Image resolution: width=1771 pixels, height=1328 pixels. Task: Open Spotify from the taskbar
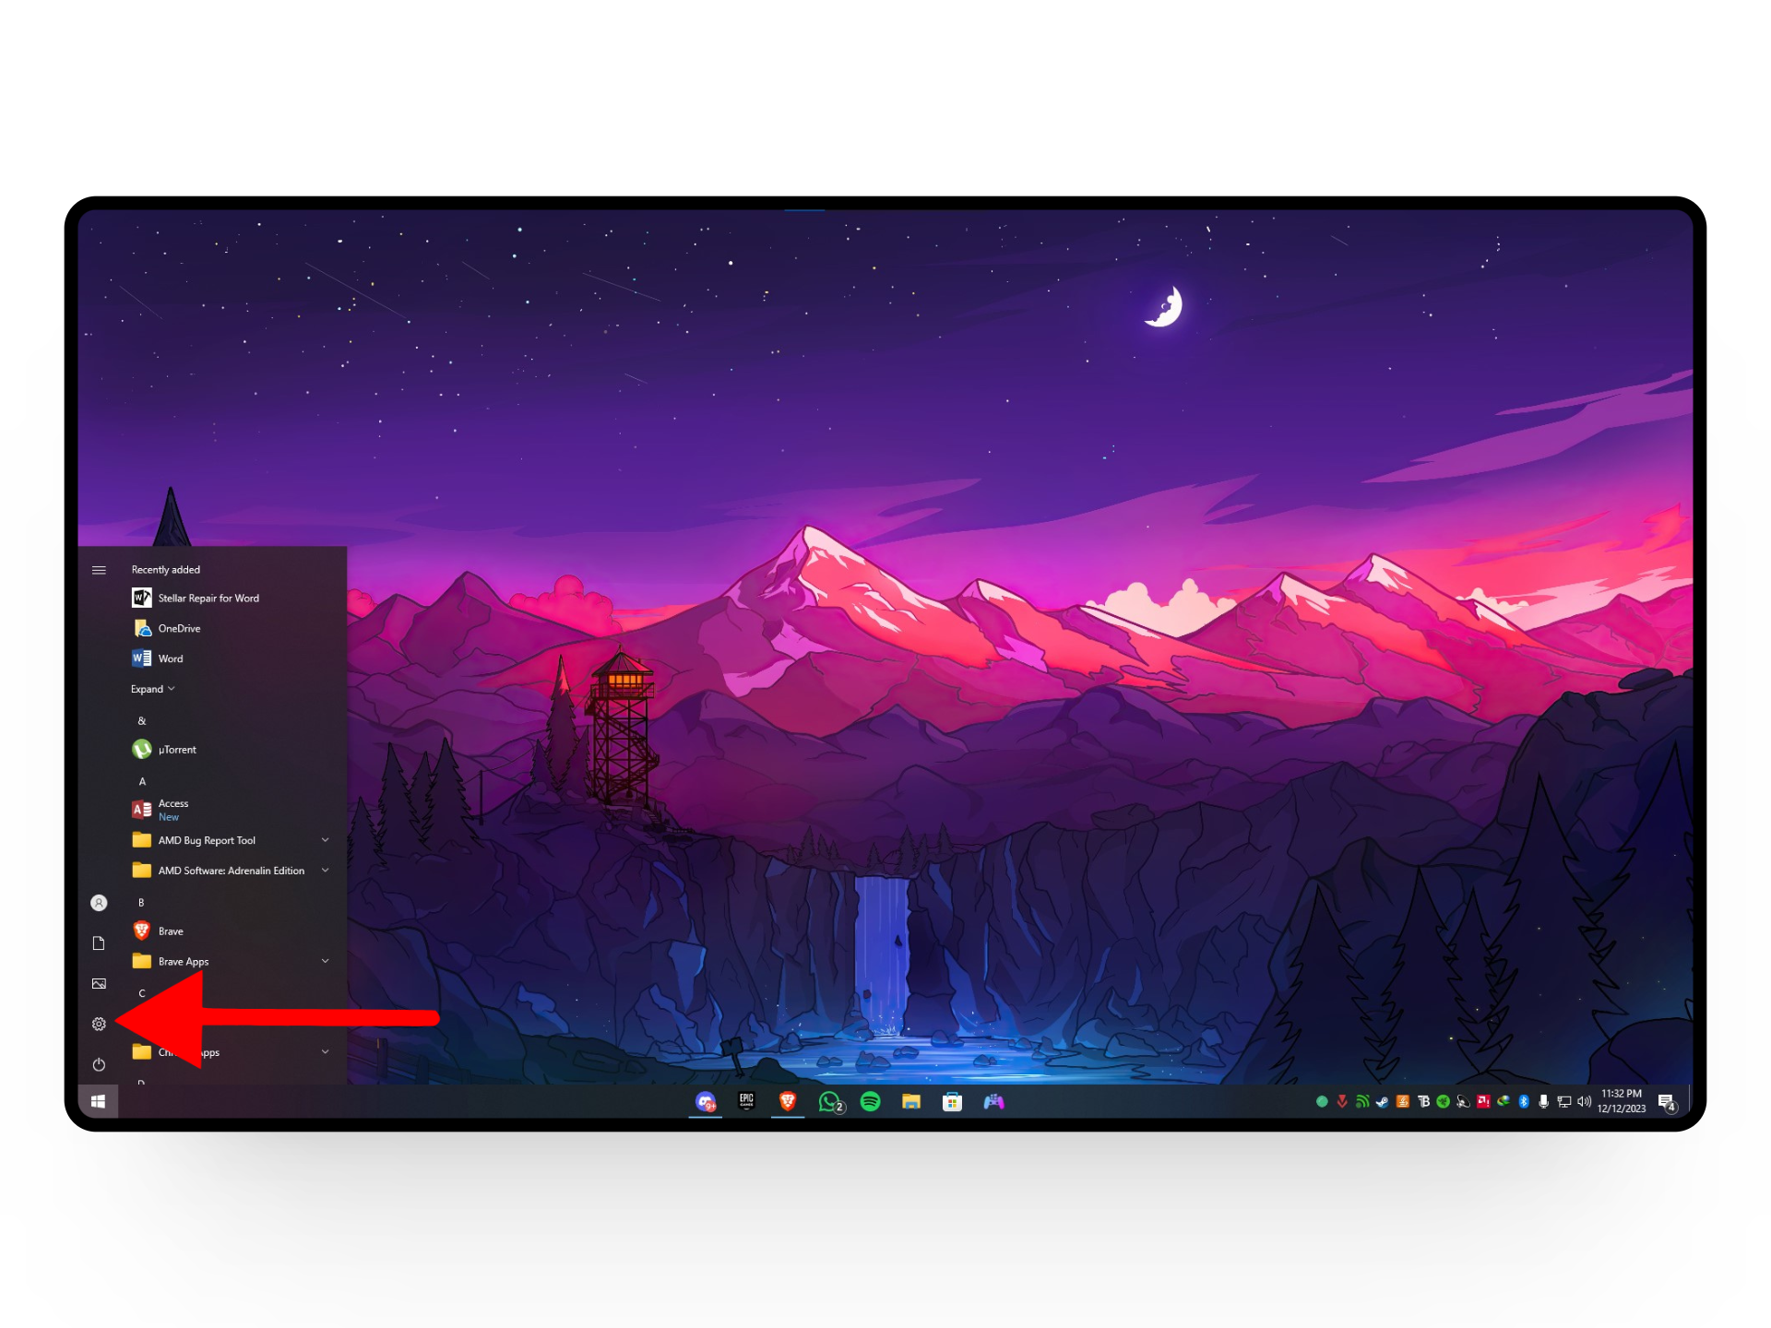(870, 1101)
